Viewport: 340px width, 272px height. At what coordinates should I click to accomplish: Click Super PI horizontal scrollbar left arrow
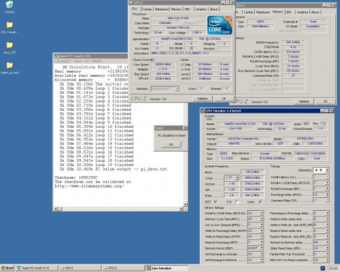pos(56,209)
